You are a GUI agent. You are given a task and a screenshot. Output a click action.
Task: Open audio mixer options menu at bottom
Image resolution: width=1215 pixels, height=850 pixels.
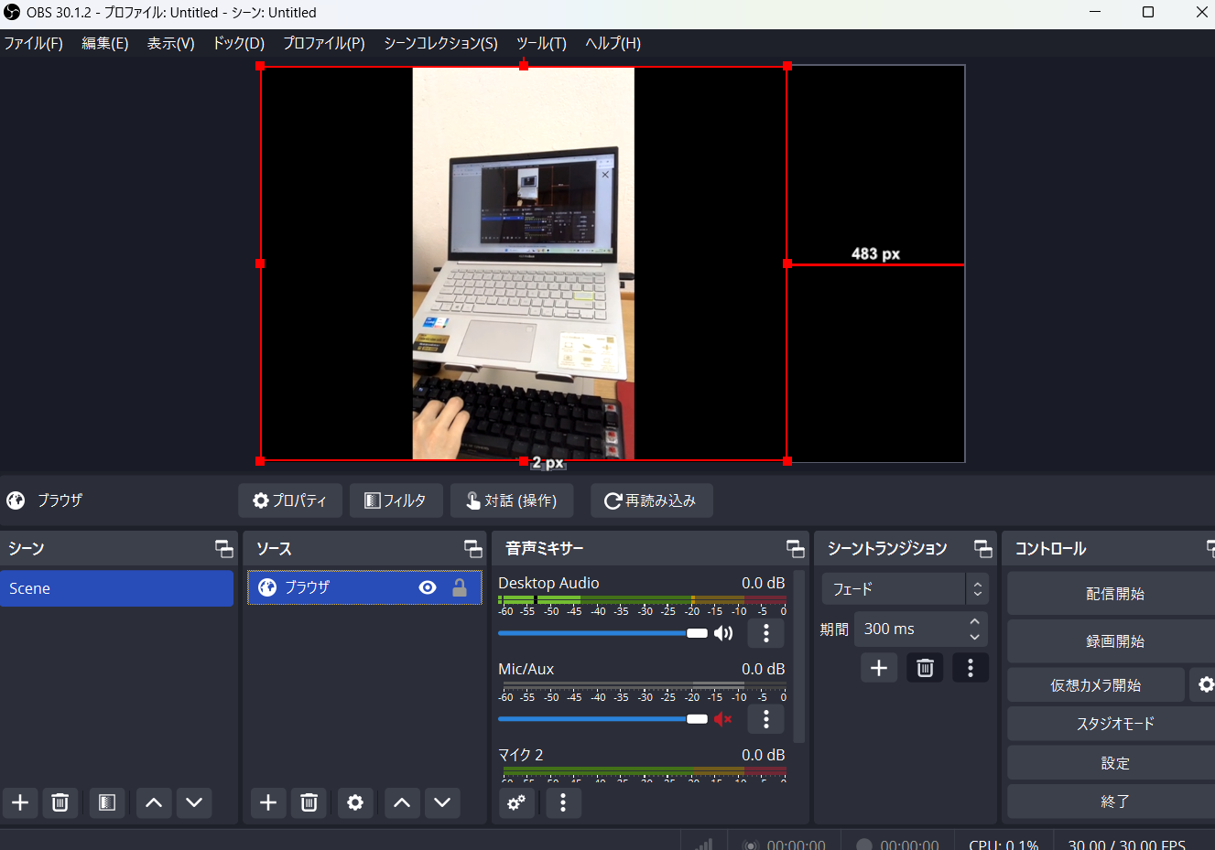tap(563, 802)
